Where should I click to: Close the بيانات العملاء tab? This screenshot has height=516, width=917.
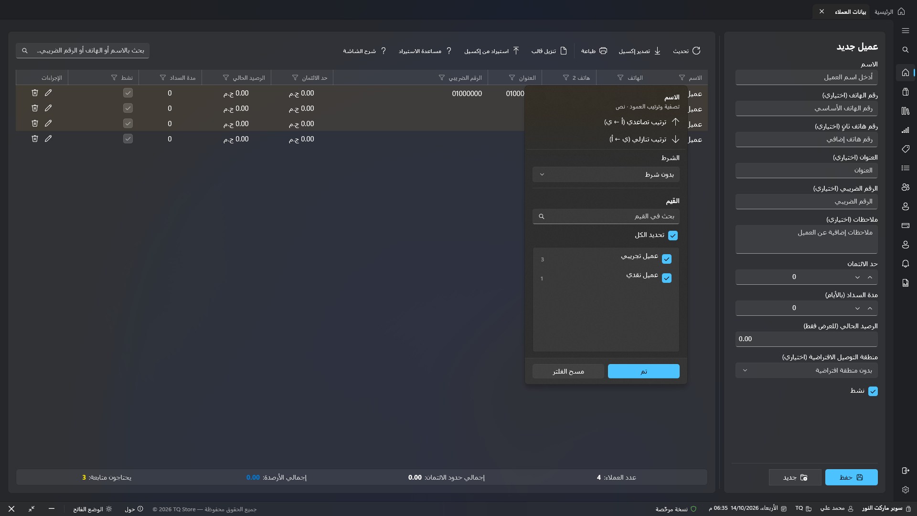(x=821, y=11)
